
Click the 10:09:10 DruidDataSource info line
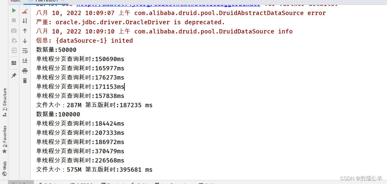(x=164, y=32)
